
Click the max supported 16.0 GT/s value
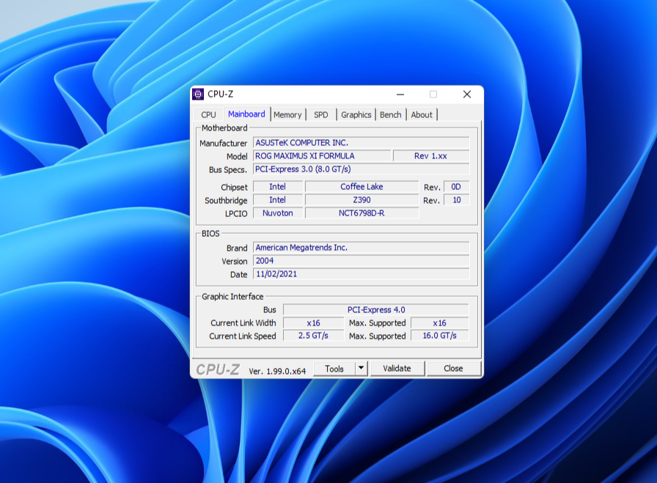tap(439, 336)
